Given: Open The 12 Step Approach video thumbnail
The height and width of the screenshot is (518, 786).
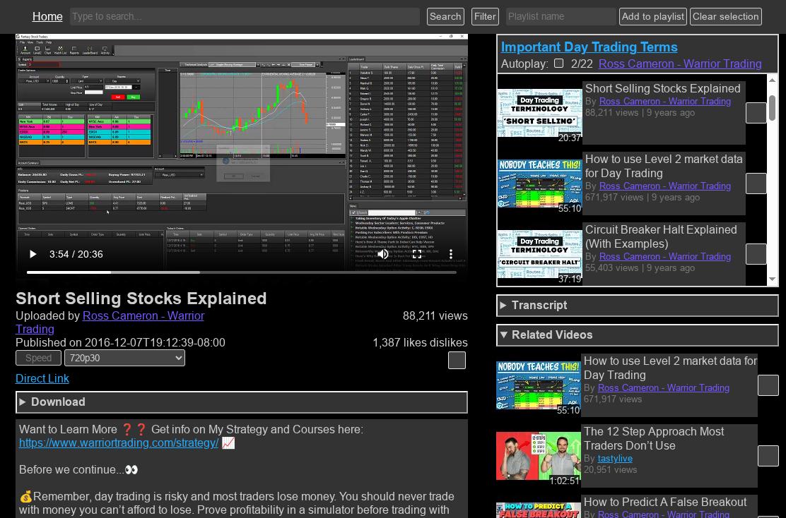Looking at the screenshot, I should coord(539,456).
